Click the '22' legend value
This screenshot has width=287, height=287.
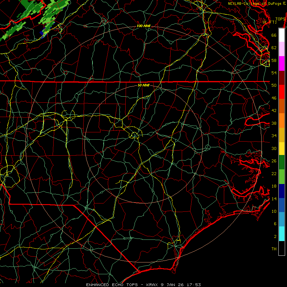tap(274, 174)
